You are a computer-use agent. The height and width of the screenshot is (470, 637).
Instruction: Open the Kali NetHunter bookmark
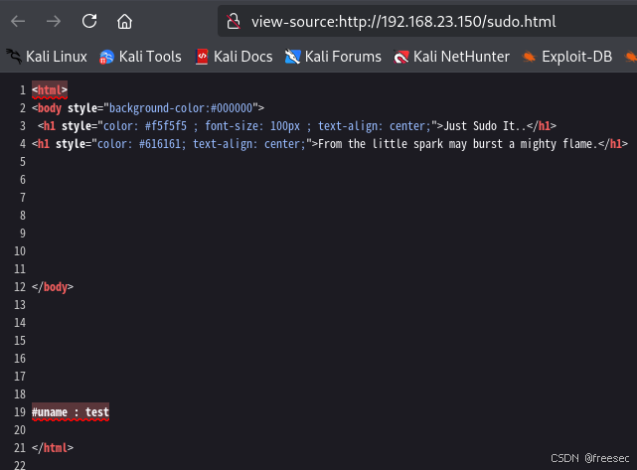tap(451, 57)
